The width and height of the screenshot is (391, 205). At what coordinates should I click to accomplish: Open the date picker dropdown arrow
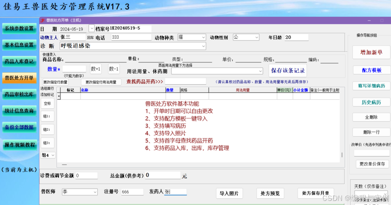tap(91, 29)
